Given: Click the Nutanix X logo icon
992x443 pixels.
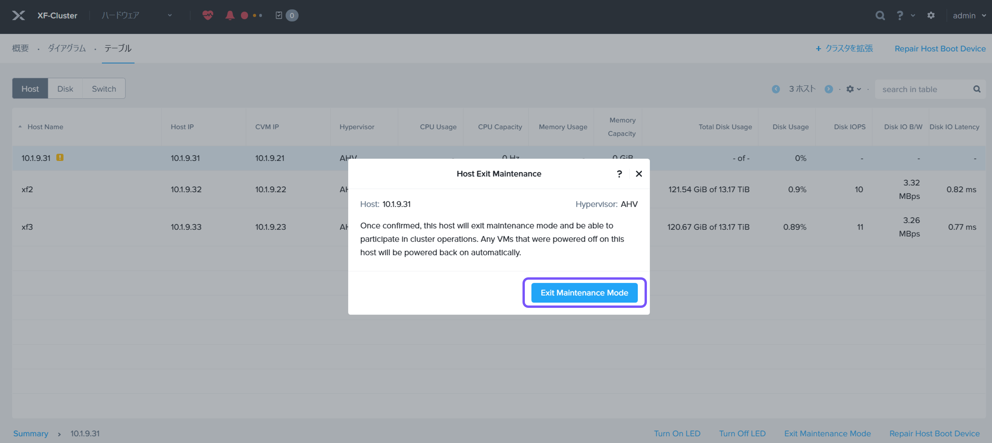Looking at the screenshot, I should (x=18, y=15).
